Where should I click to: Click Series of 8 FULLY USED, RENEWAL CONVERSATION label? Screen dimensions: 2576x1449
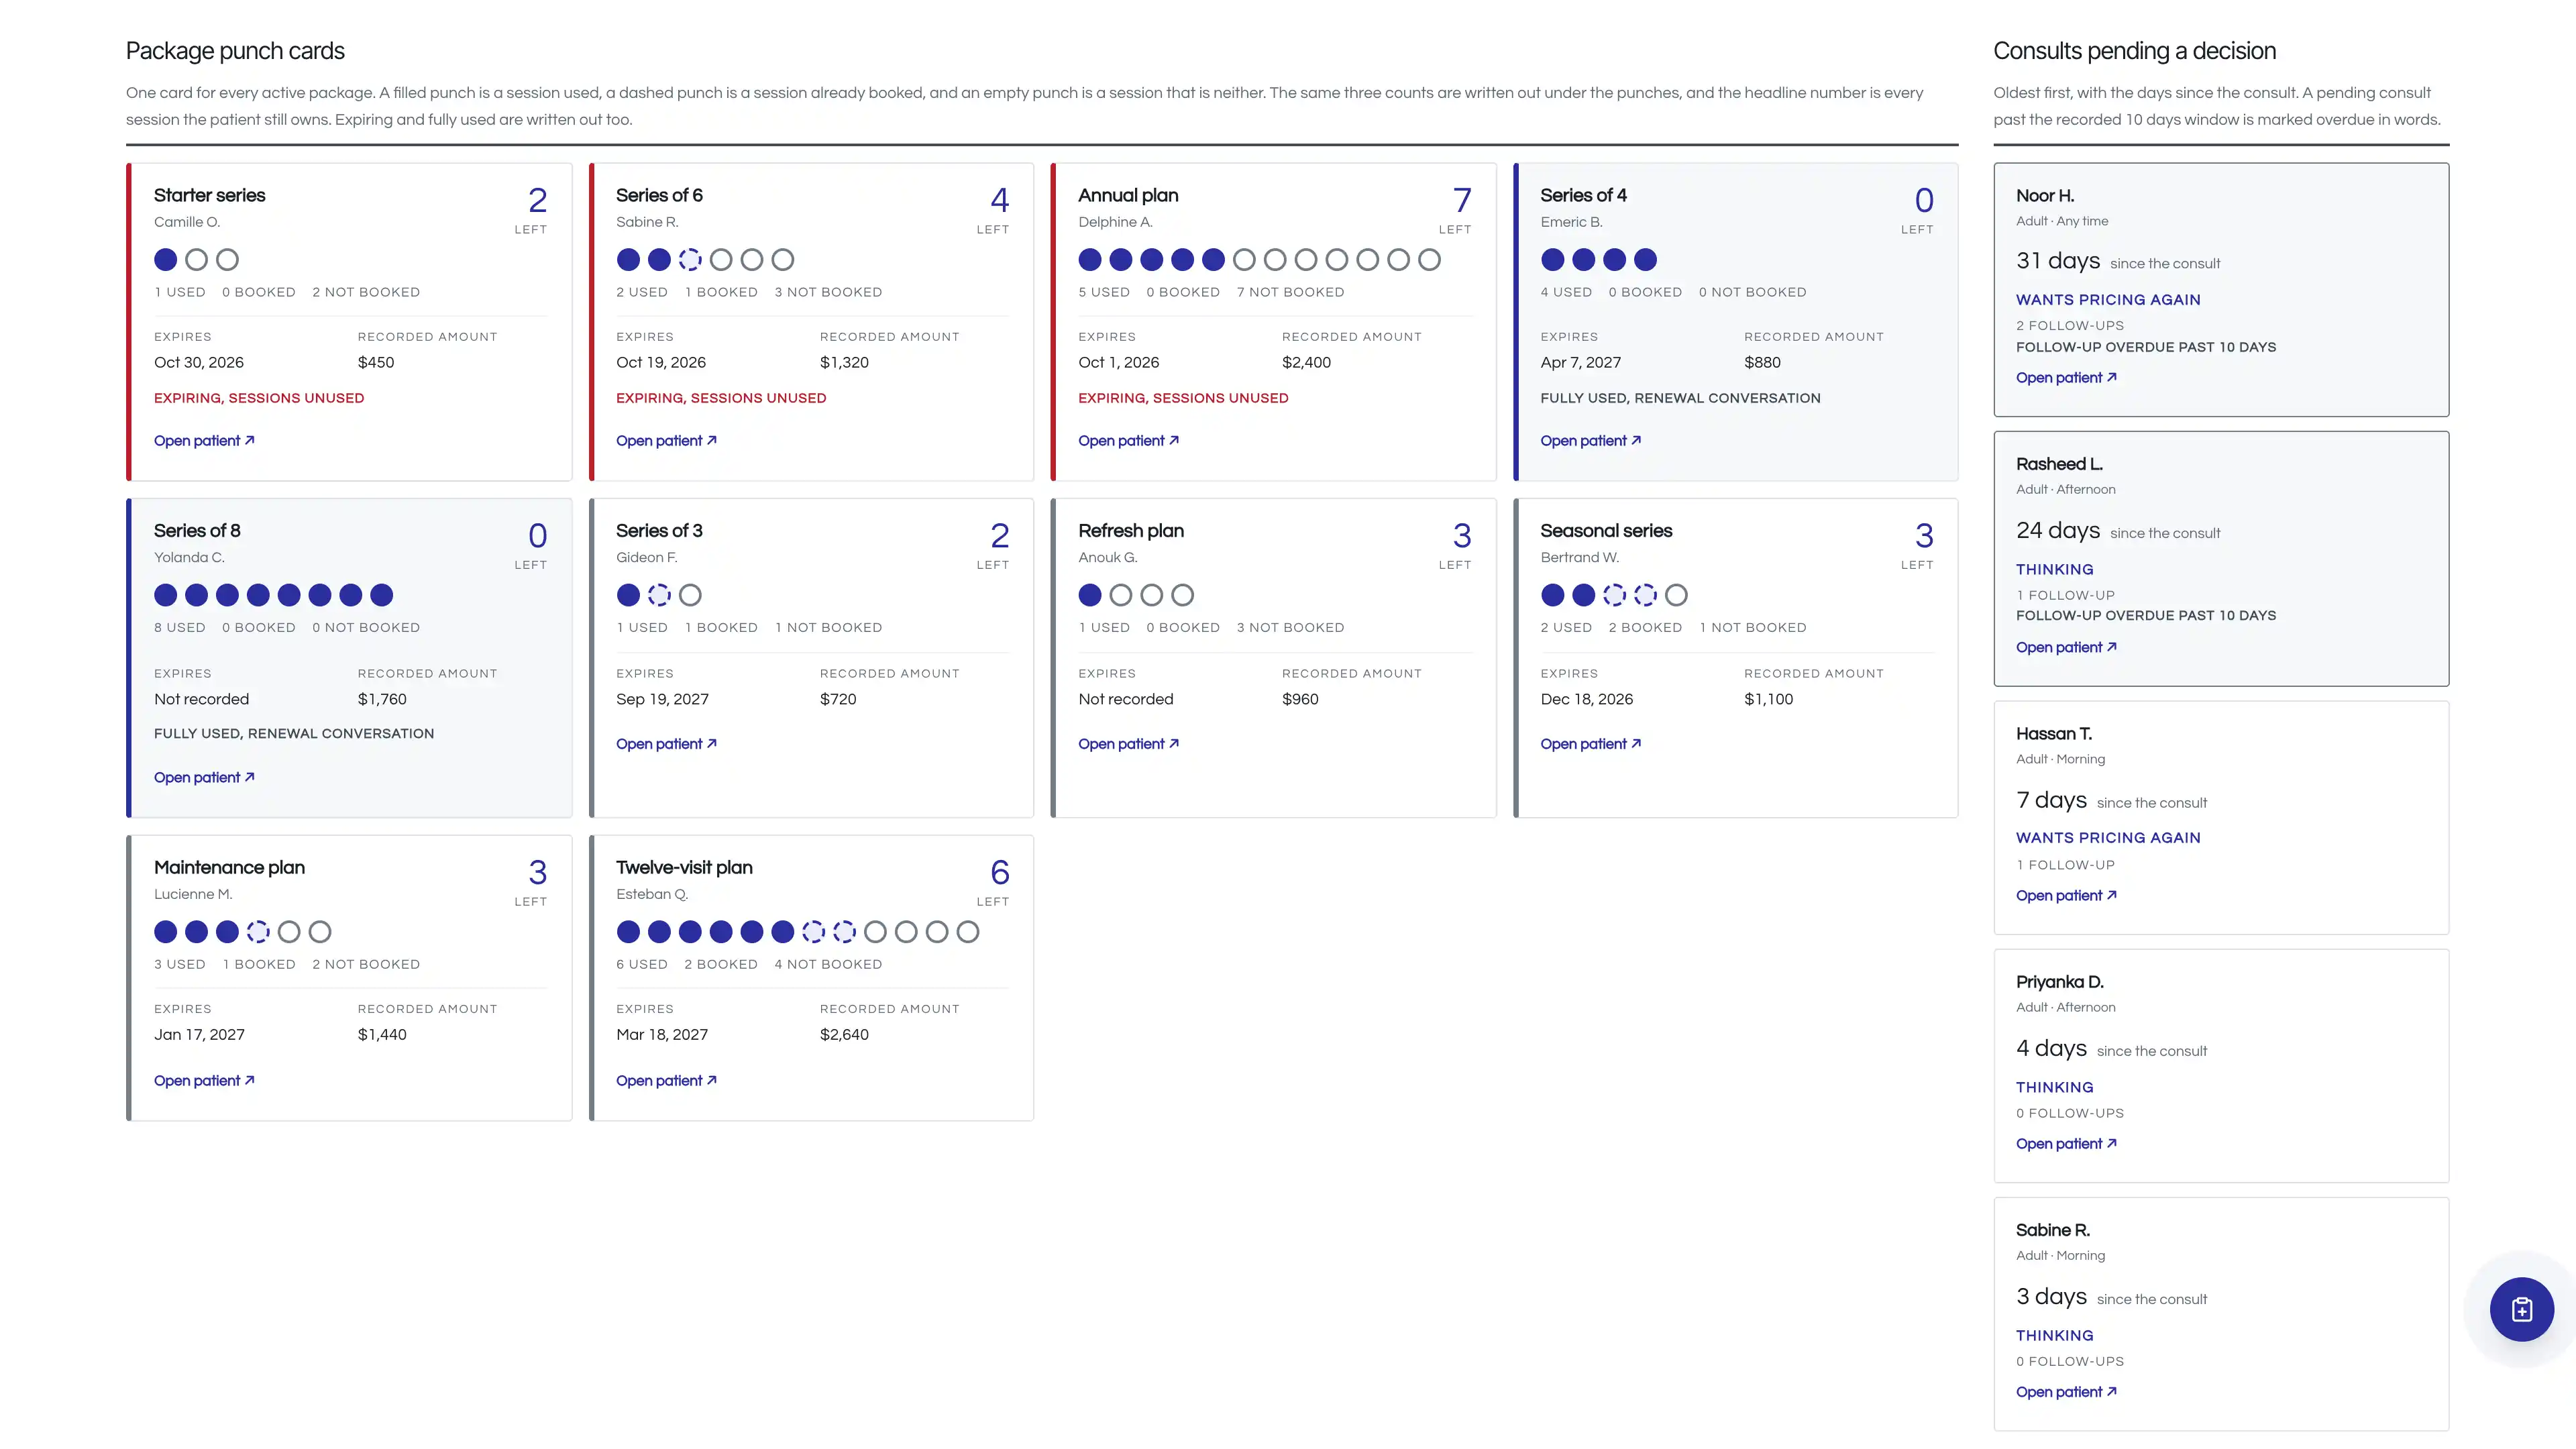(x=294, y=733)
